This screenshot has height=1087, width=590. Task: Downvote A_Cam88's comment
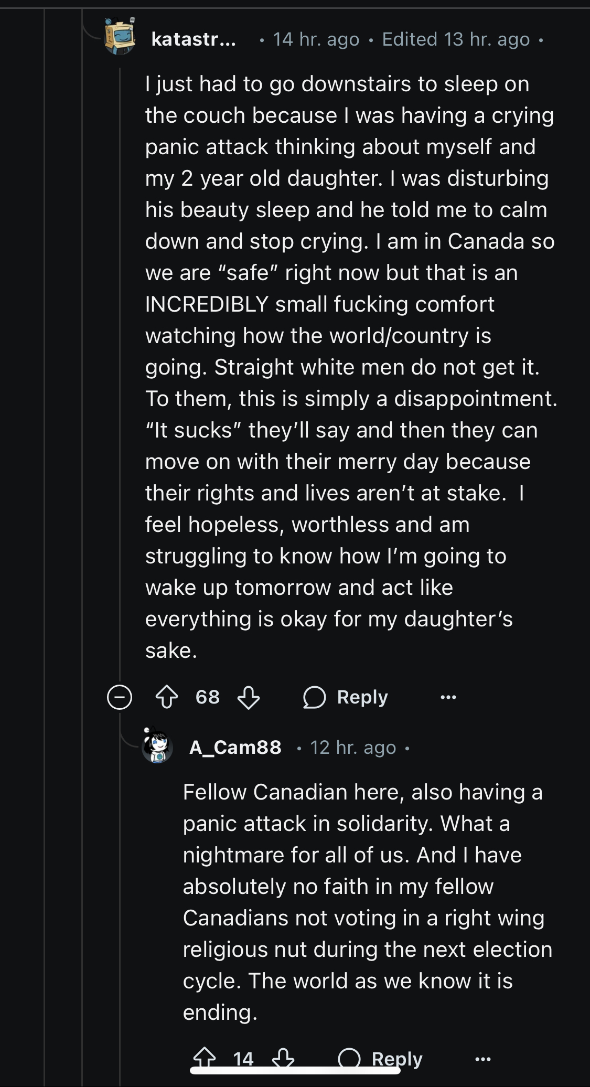283,1058
